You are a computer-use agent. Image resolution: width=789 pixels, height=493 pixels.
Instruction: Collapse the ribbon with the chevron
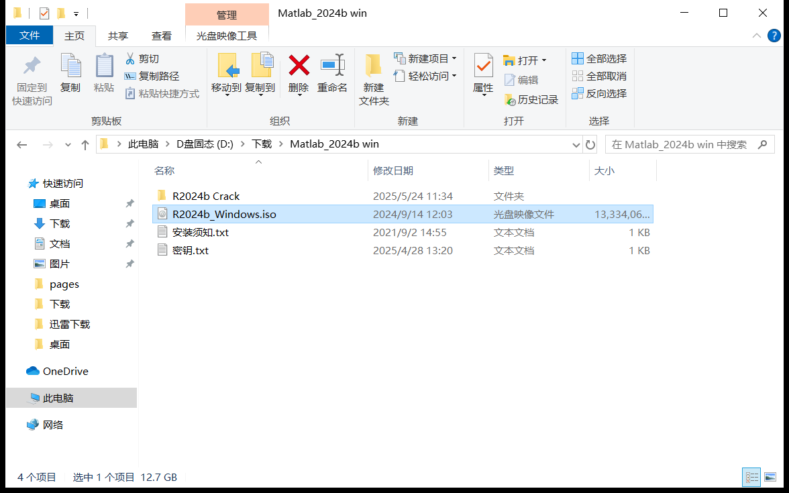coord(756,36)
